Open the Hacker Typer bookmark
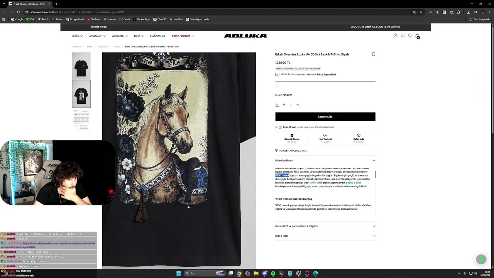494x278 pixels. [x=142, y=19]
